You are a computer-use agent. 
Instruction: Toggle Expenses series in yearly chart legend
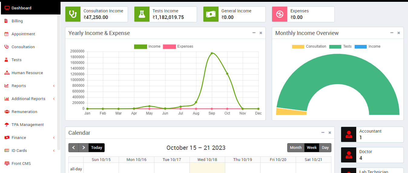pos(178,46)
